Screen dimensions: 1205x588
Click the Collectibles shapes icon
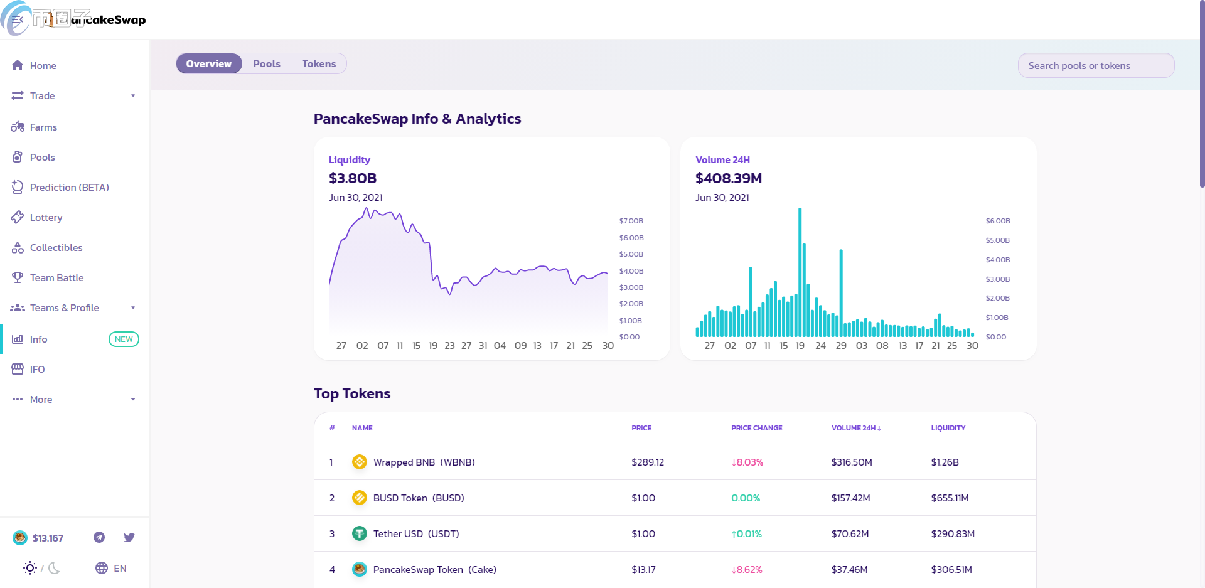pos(18,247)
